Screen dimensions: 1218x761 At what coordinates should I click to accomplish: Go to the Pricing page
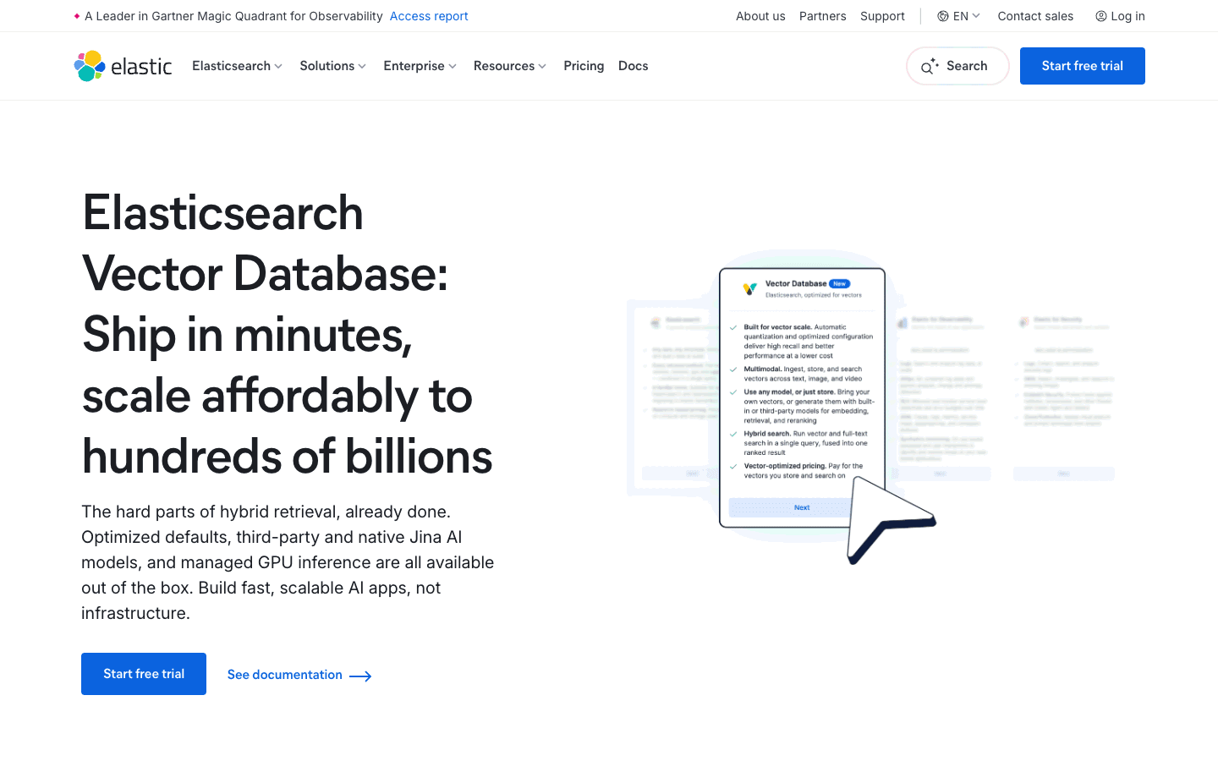584,66
